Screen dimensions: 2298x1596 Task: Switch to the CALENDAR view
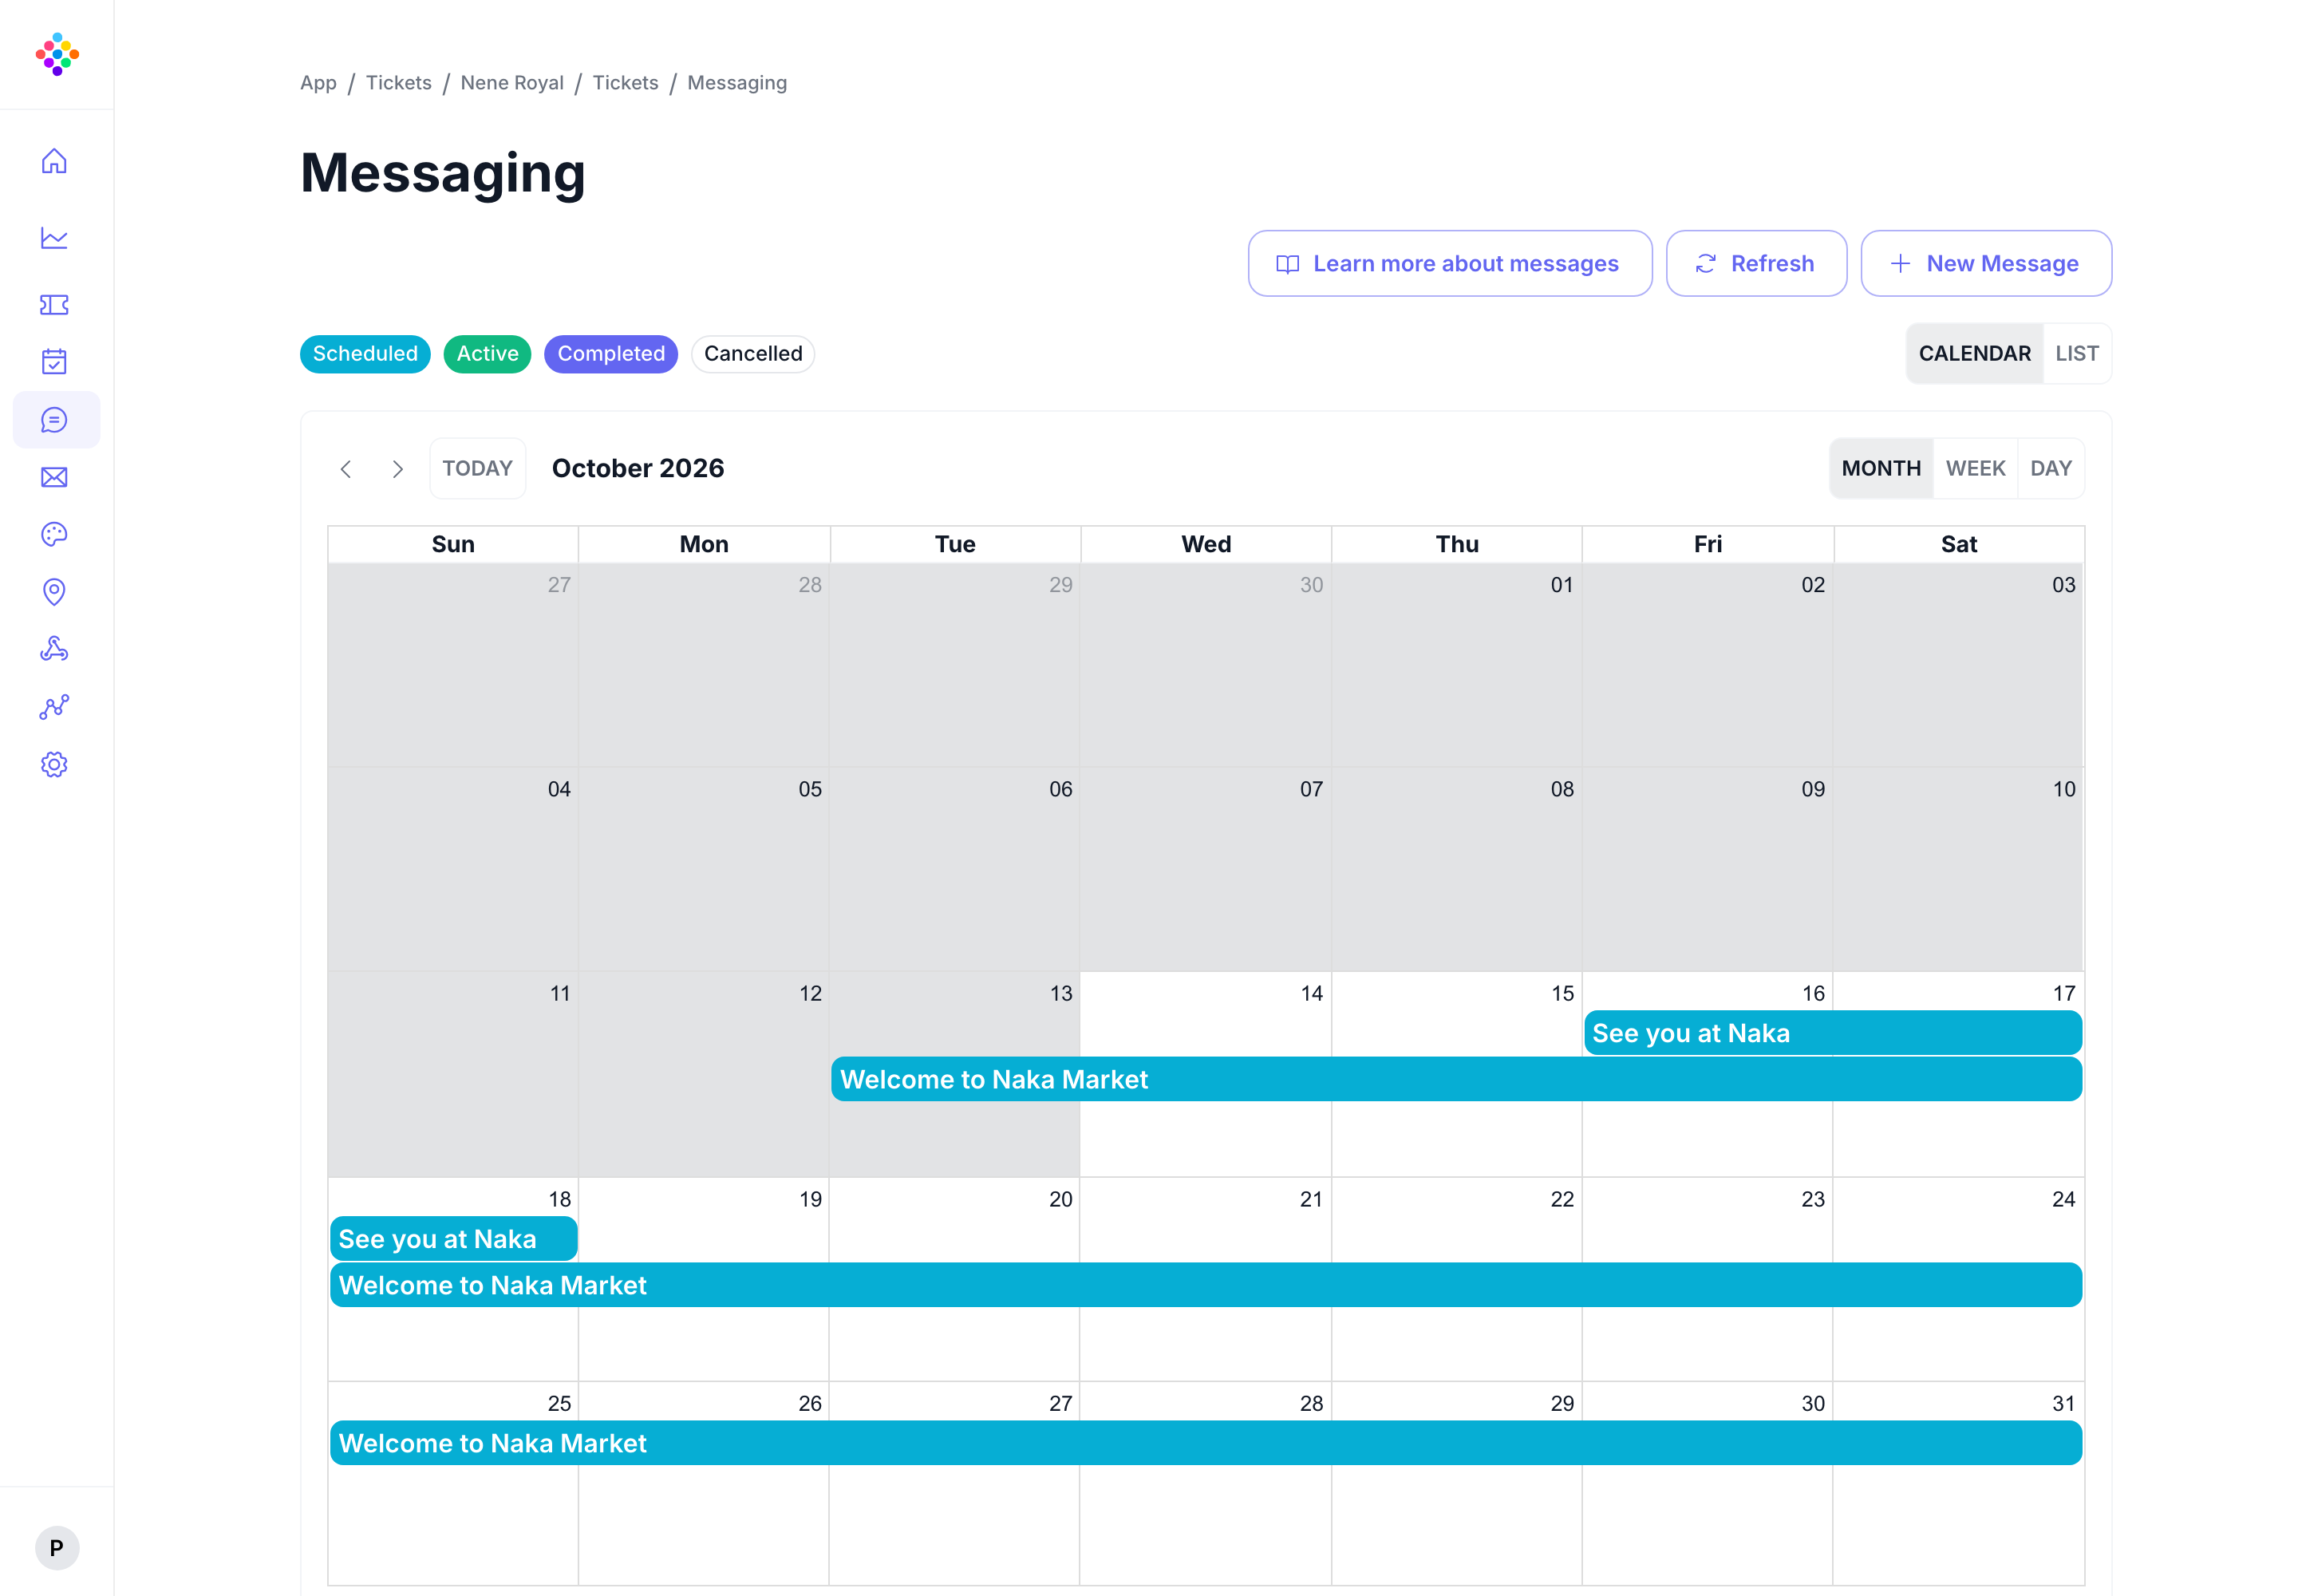tap(1974, 353)
